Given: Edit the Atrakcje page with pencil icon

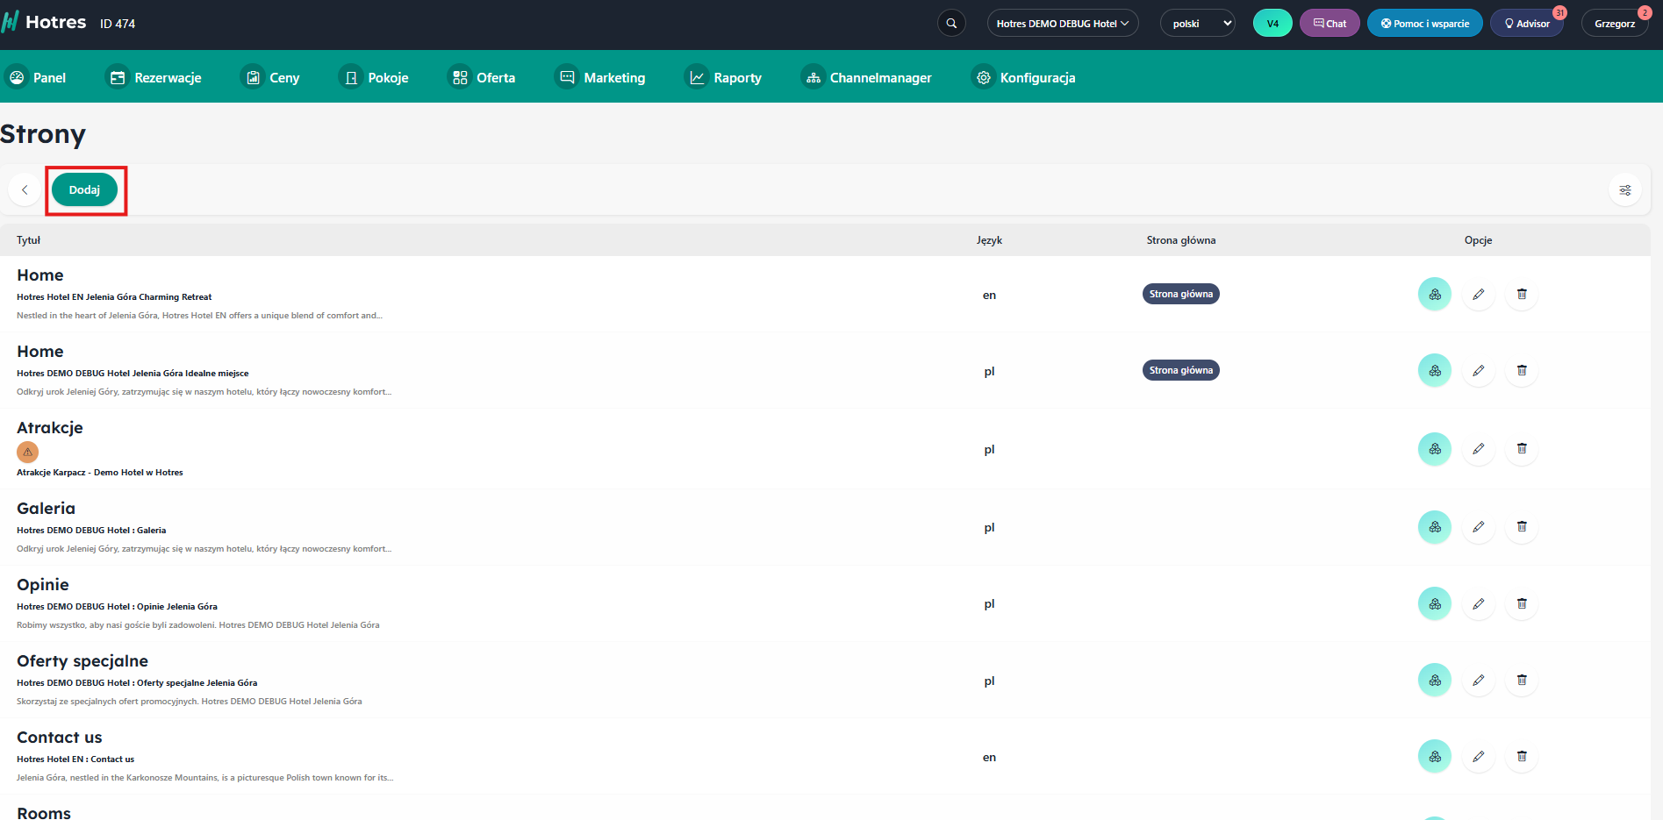Looking at the screenshot, I should tap(1478, 449).
